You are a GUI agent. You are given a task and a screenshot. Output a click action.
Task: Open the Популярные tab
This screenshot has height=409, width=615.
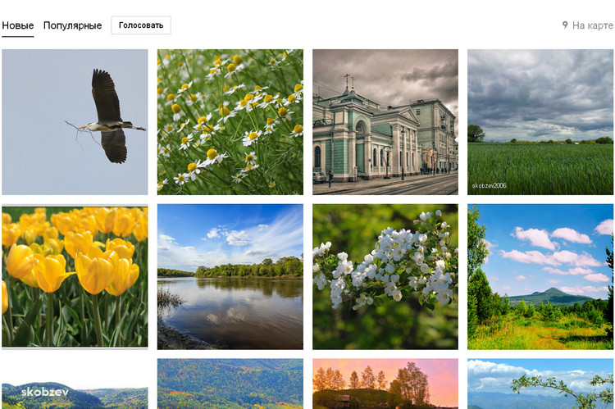[x=72, y=25]
